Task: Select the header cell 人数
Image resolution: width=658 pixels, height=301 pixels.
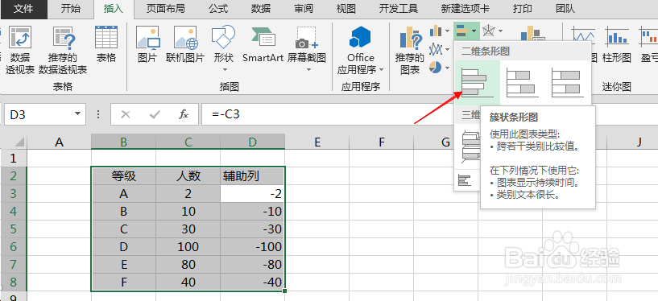Action: [x=188, y=176]
